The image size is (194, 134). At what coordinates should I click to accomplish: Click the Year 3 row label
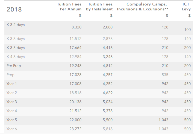tap(12, 102)
